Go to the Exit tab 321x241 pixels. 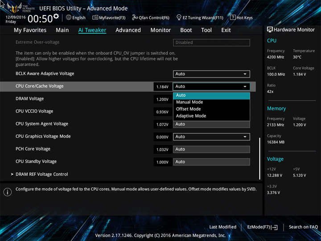[x=226, y=30]
